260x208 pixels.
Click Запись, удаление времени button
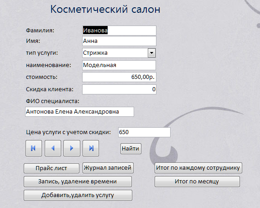tap(78, 182)
